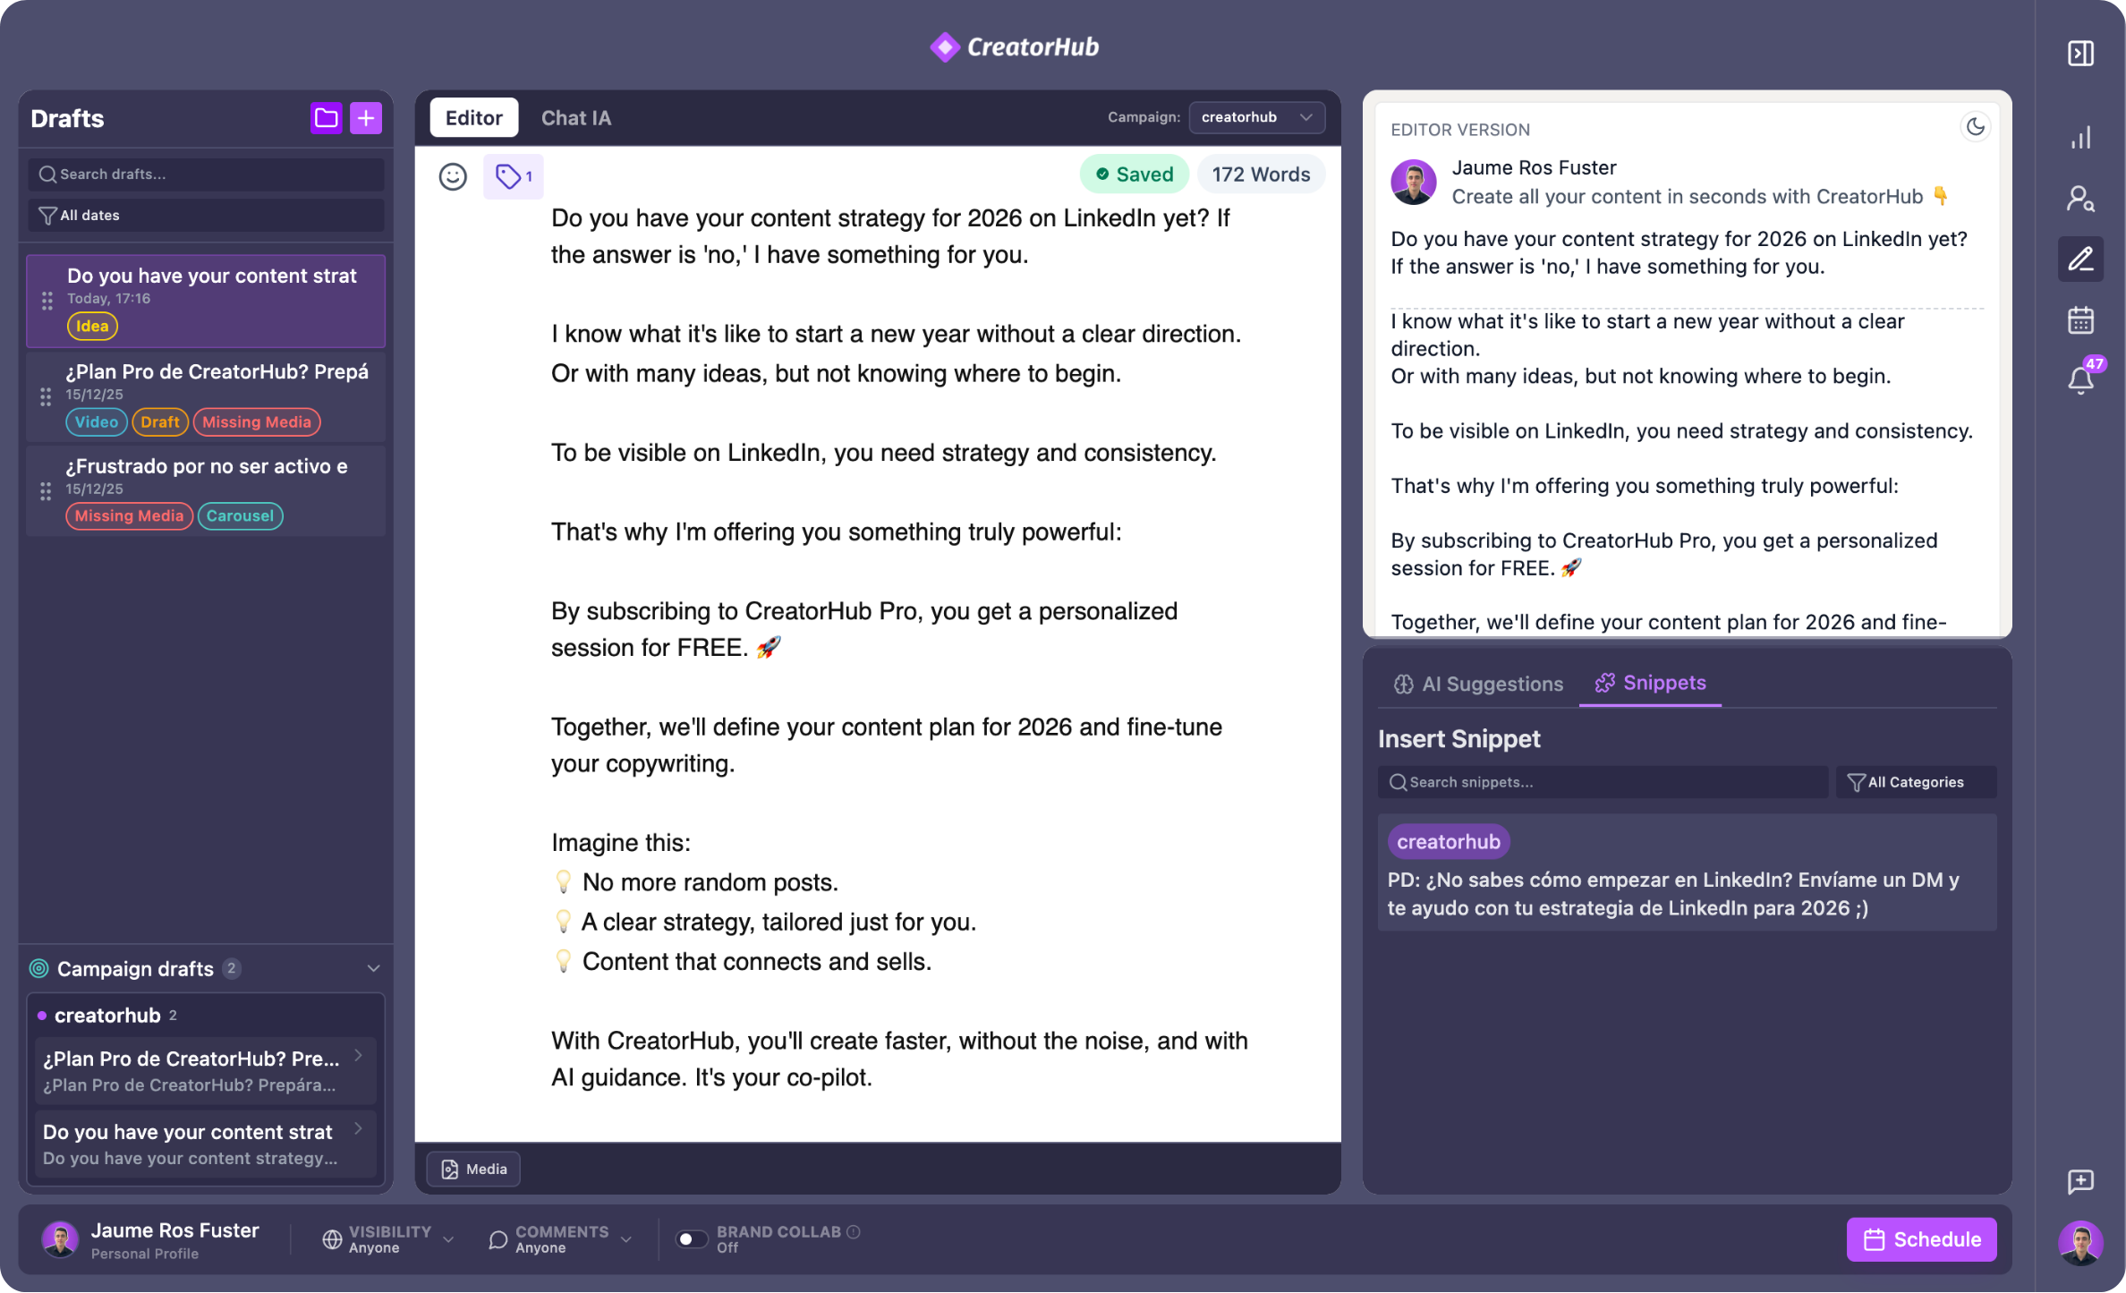This screenshot has width=2126, height=1293.
Task: Apply the All dates filter
Action: click(x=206, y=215)
